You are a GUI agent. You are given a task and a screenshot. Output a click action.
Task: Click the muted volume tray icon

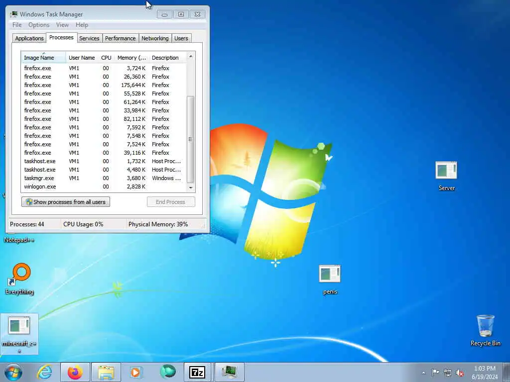point(460,373)
